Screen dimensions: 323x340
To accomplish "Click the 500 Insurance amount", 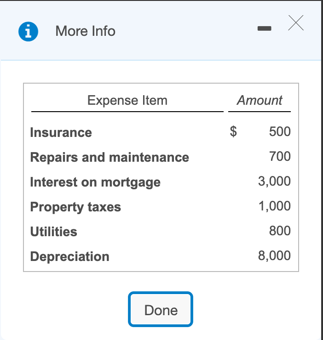I will pos(280,132).
